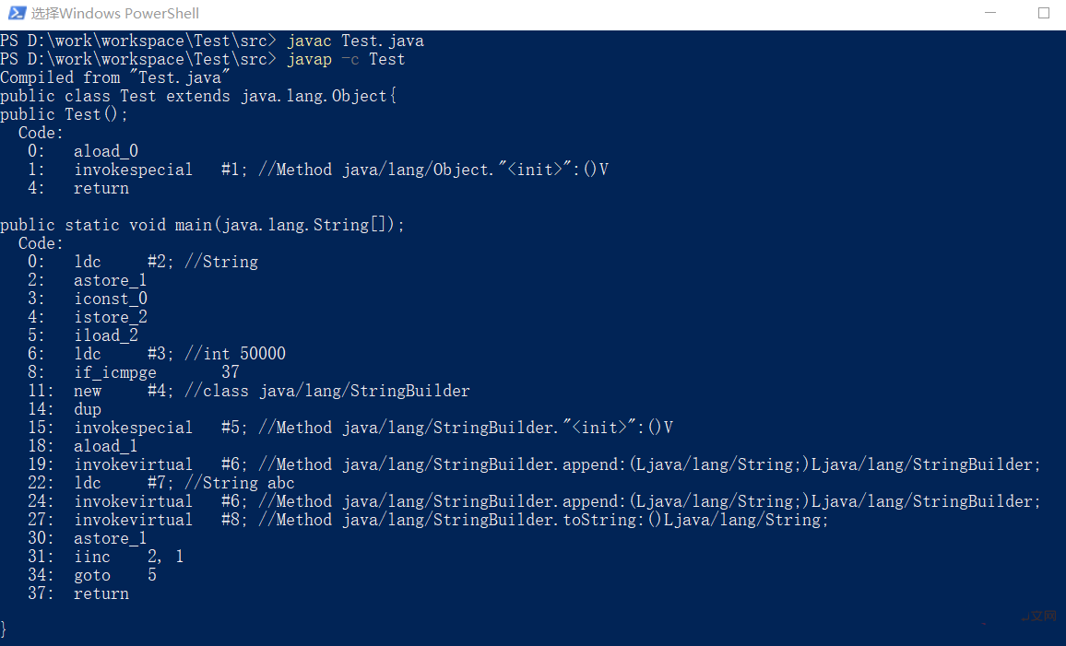The width and height of the screenshot is (1066, 646).
Task: Click the 选择Windows PowerShell title text
Action: (115, 14)
